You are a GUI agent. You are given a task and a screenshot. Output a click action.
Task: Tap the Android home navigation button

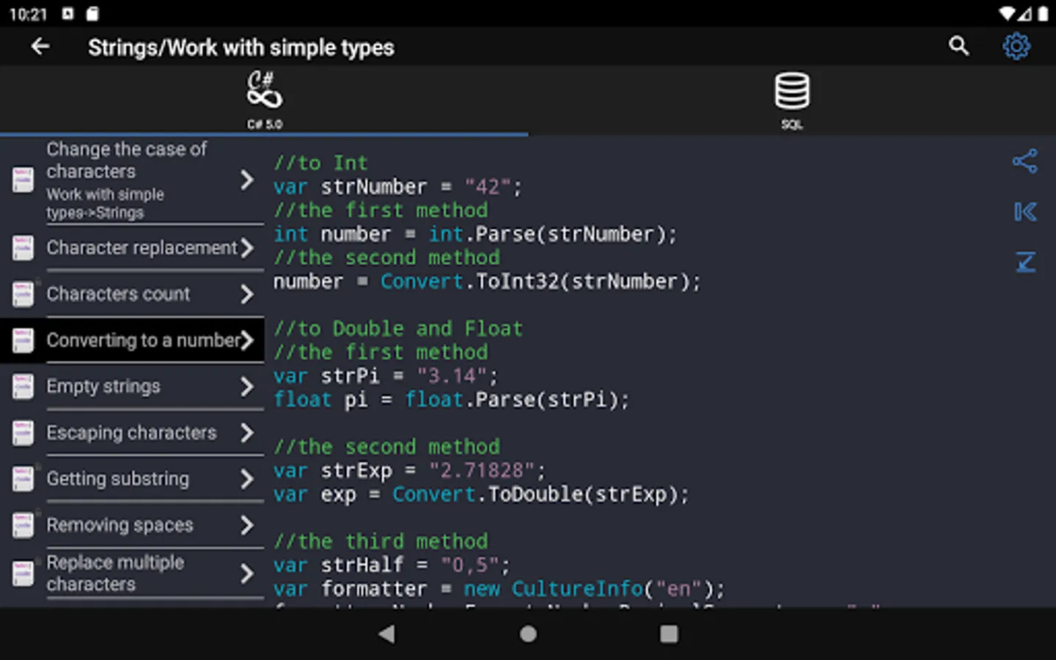528,634
